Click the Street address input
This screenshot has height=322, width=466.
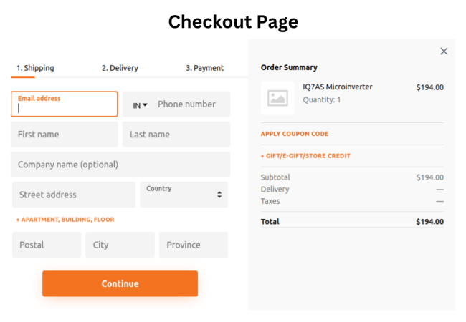[x=74, y=195]
